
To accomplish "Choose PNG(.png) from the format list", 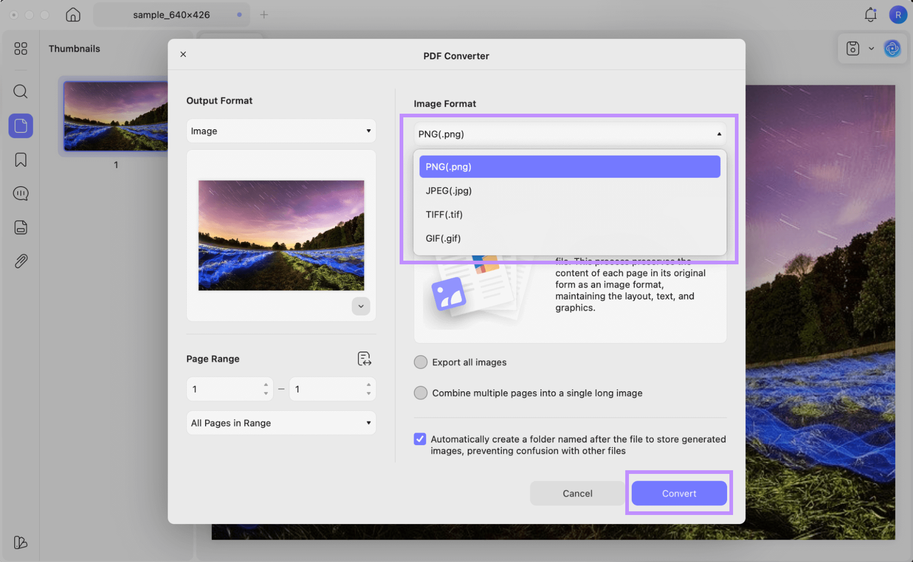I will [570, 167].
